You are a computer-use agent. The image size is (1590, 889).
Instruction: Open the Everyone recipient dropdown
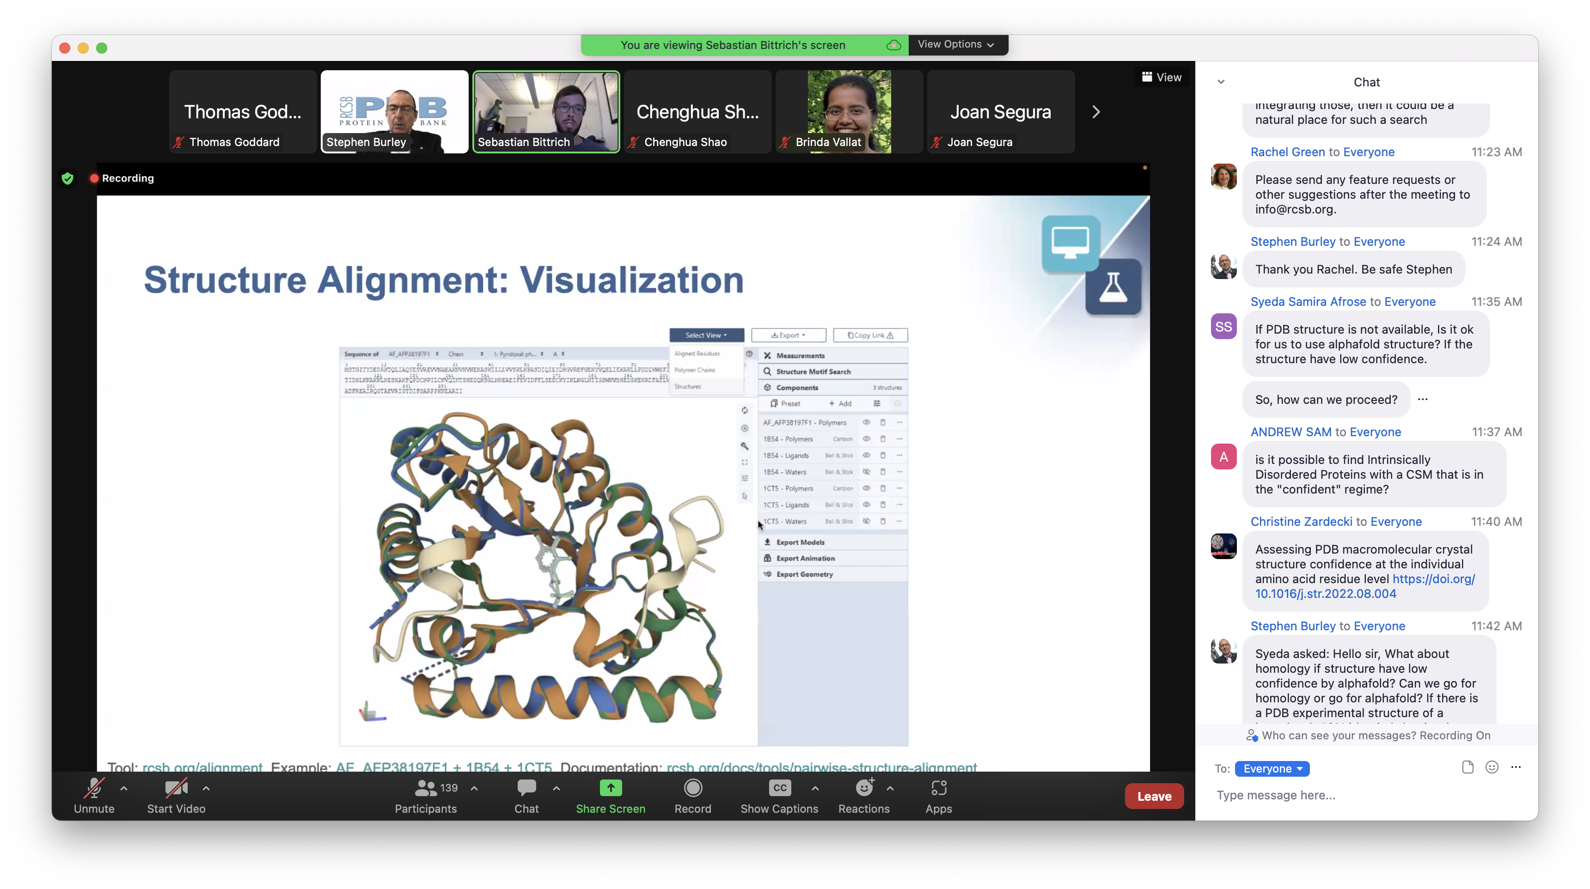tap(1272, 769)
